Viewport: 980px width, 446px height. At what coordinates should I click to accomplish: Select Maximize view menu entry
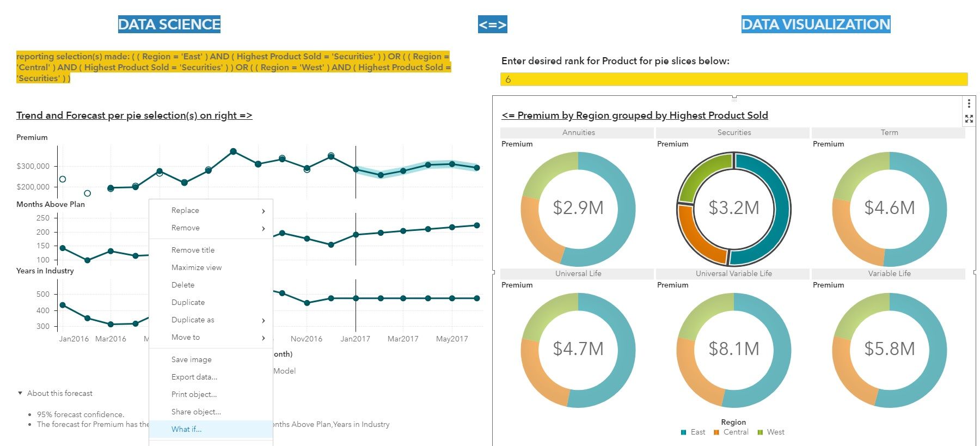pos(196,267)
